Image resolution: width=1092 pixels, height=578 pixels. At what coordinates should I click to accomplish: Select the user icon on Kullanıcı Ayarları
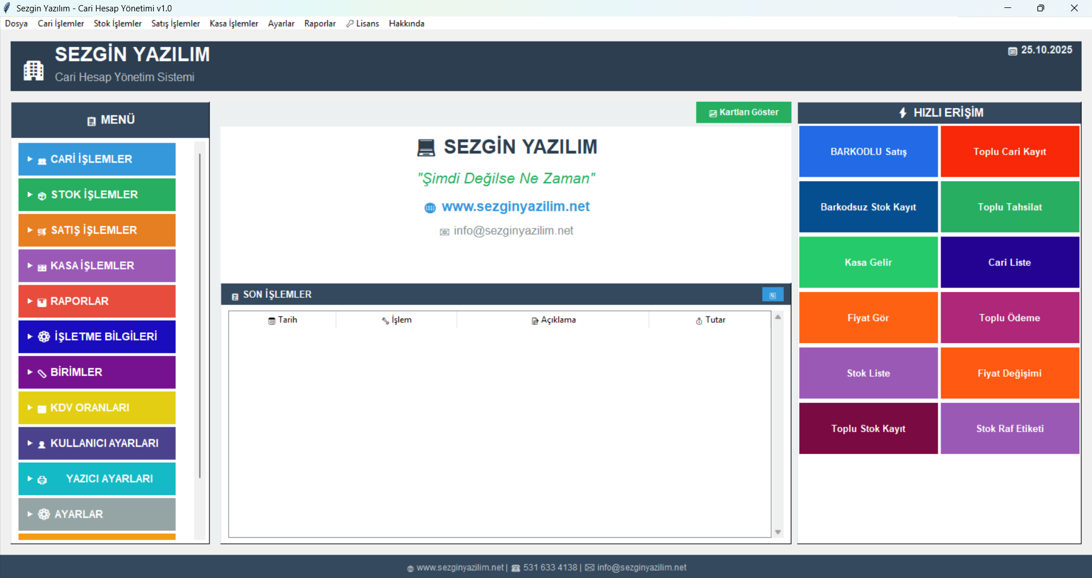coord(41,443)
